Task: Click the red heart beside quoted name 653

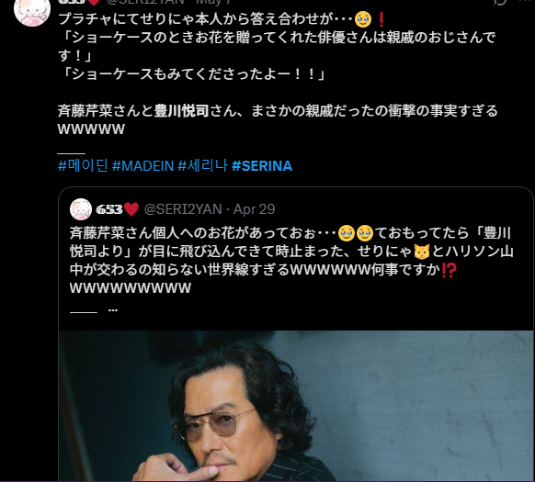Action: [131, 209]
